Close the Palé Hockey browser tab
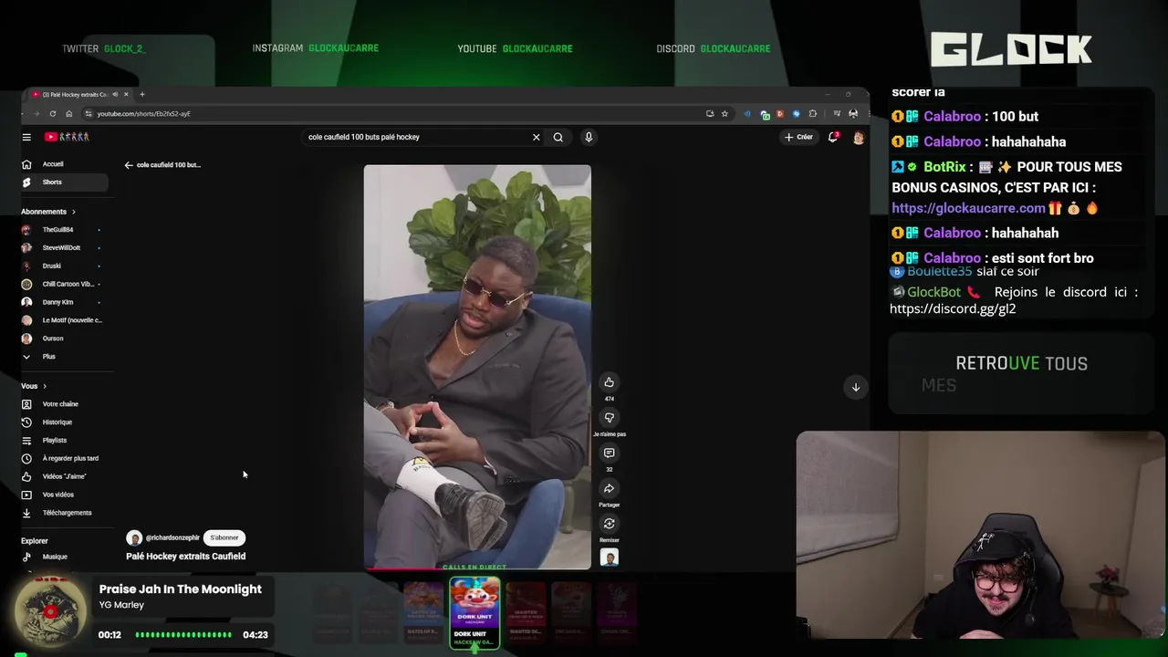This screenshot has width=1168, height=657. [126, 95]
